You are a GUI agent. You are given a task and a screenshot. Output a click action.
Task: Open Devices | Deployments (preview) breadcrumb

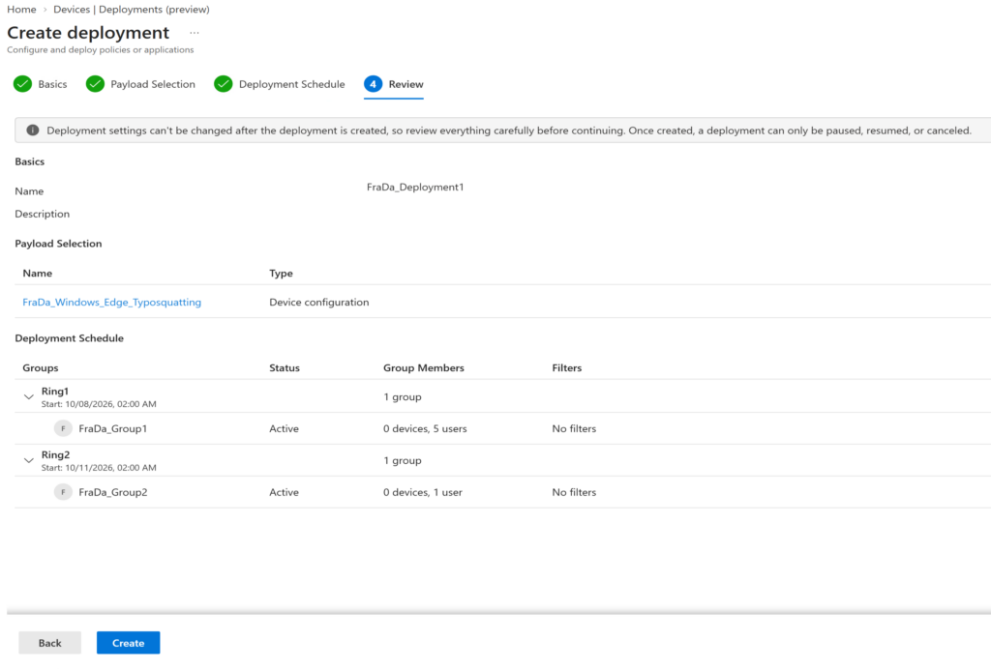click(132, 10)
